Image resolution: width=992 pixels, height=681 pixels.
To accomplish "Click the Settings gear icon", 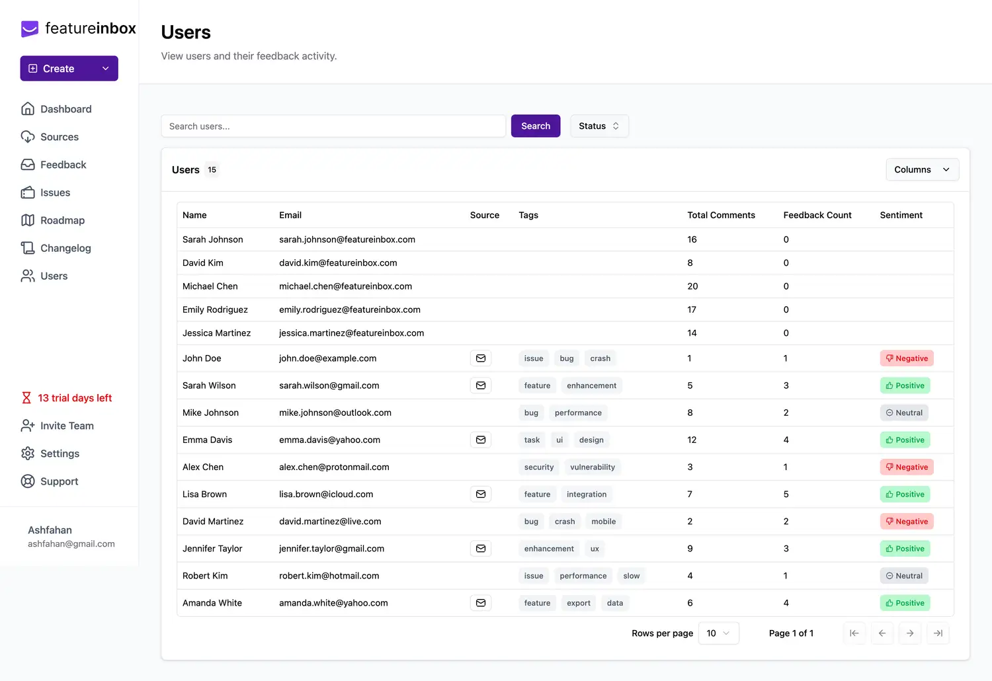I will (28, 454).
